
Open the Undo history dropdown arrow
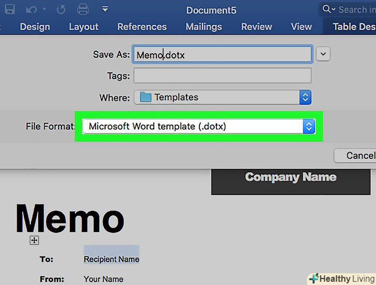[x=44, y=9]
